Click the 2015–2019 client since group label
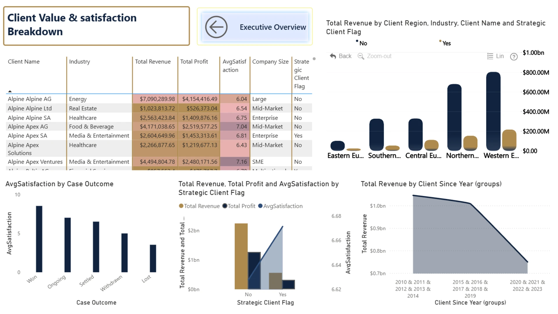This screenshot has height=314, width=558. coord(470,289)
